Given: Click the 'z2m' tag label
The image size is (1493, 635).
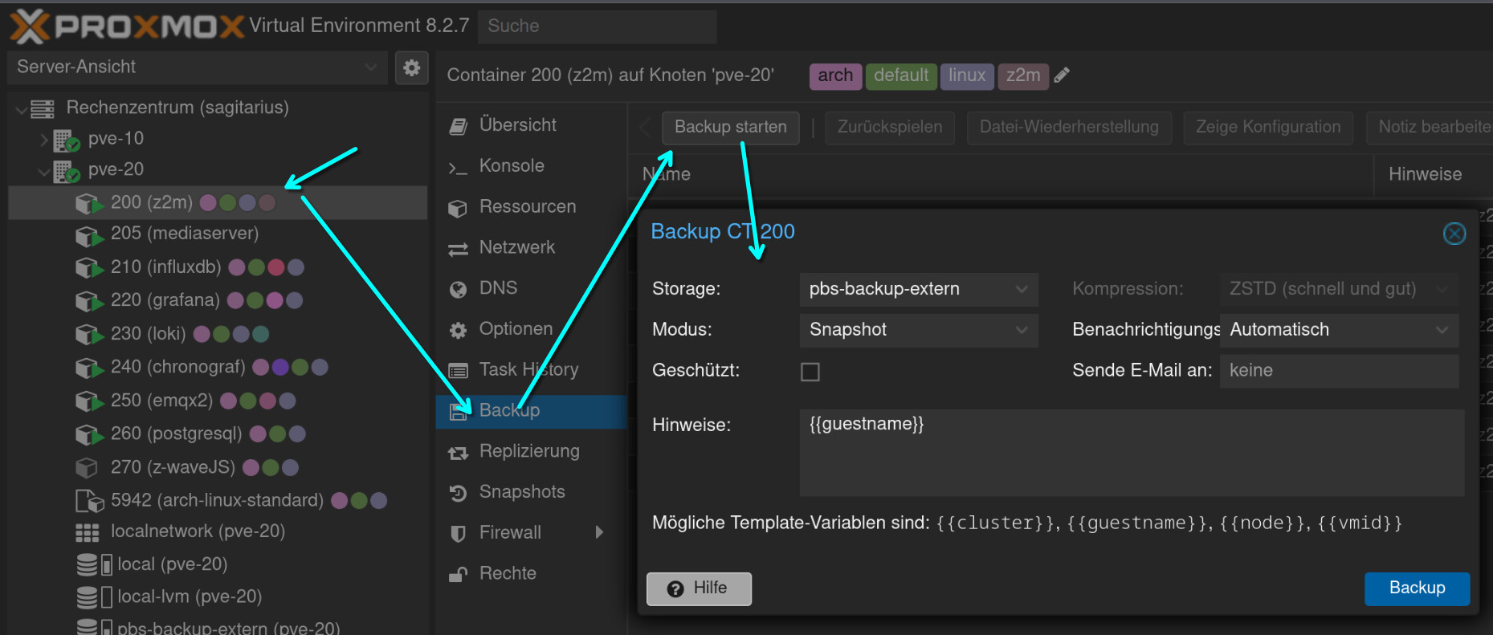Looking at the screenshot, I should (1023, 76).
